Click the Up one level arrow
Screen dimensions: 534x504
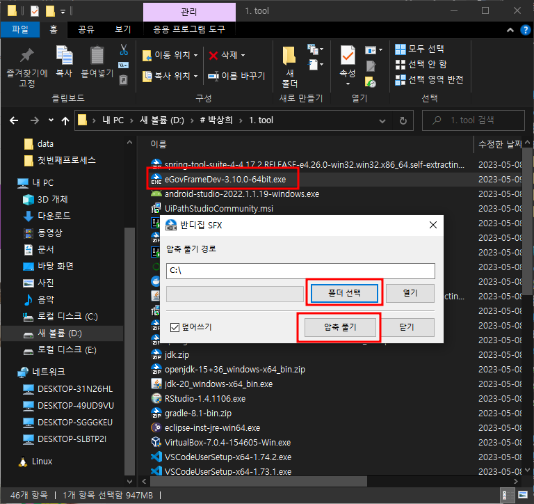(65, 120)
